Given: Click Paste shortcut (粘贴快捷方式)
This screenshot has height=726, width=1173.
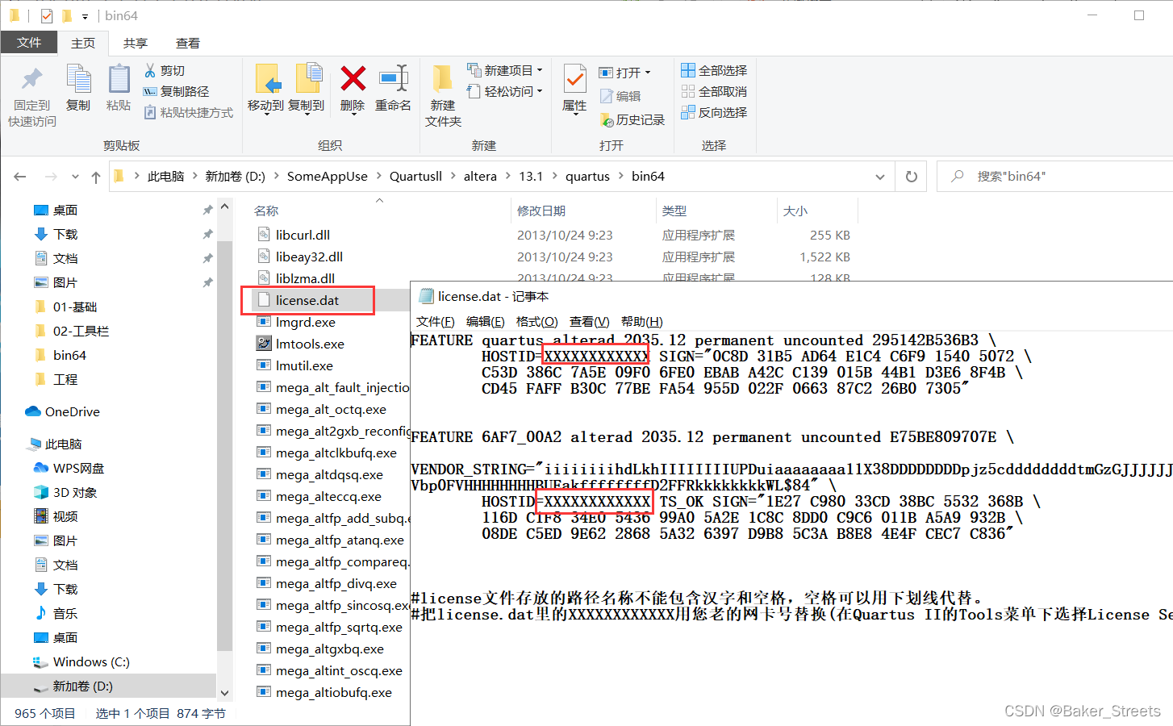Looking at the screenshot, I should click(188, 113).
